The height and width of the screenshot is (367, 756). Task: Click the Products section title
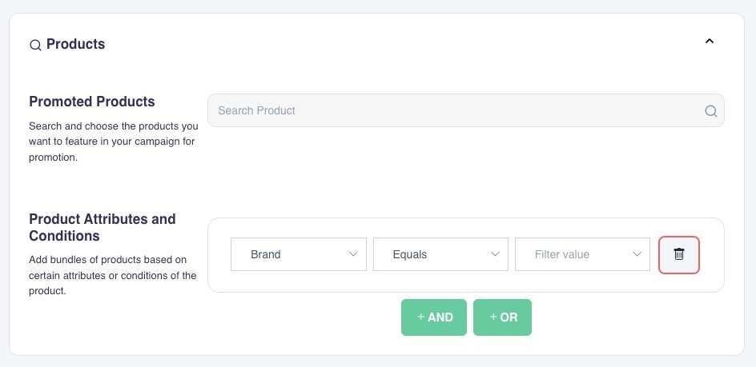(x=75, y=44)
